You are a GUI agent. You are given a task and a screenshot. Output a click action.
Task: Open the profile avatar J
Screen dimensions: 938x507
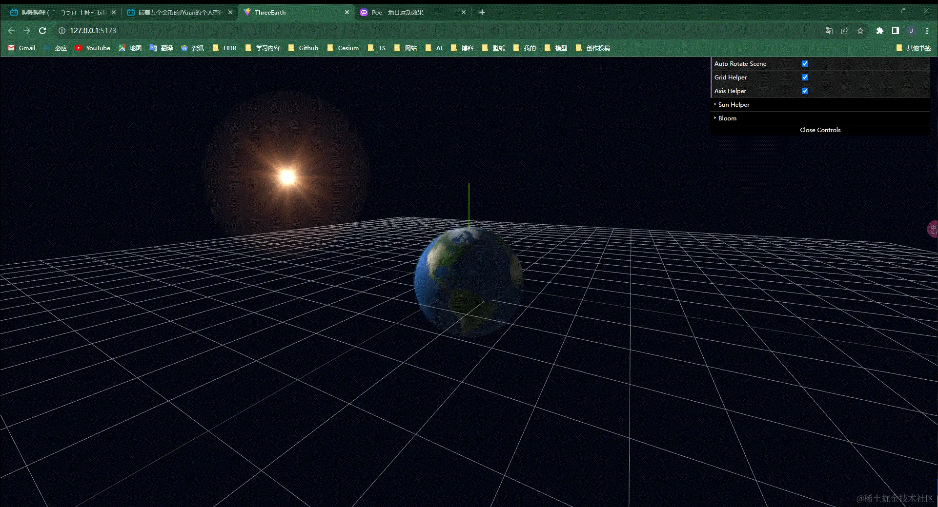pos(911,31)
